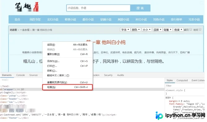
Task: Open the 字体 font dropdown
Action: (x=125, y=30)
